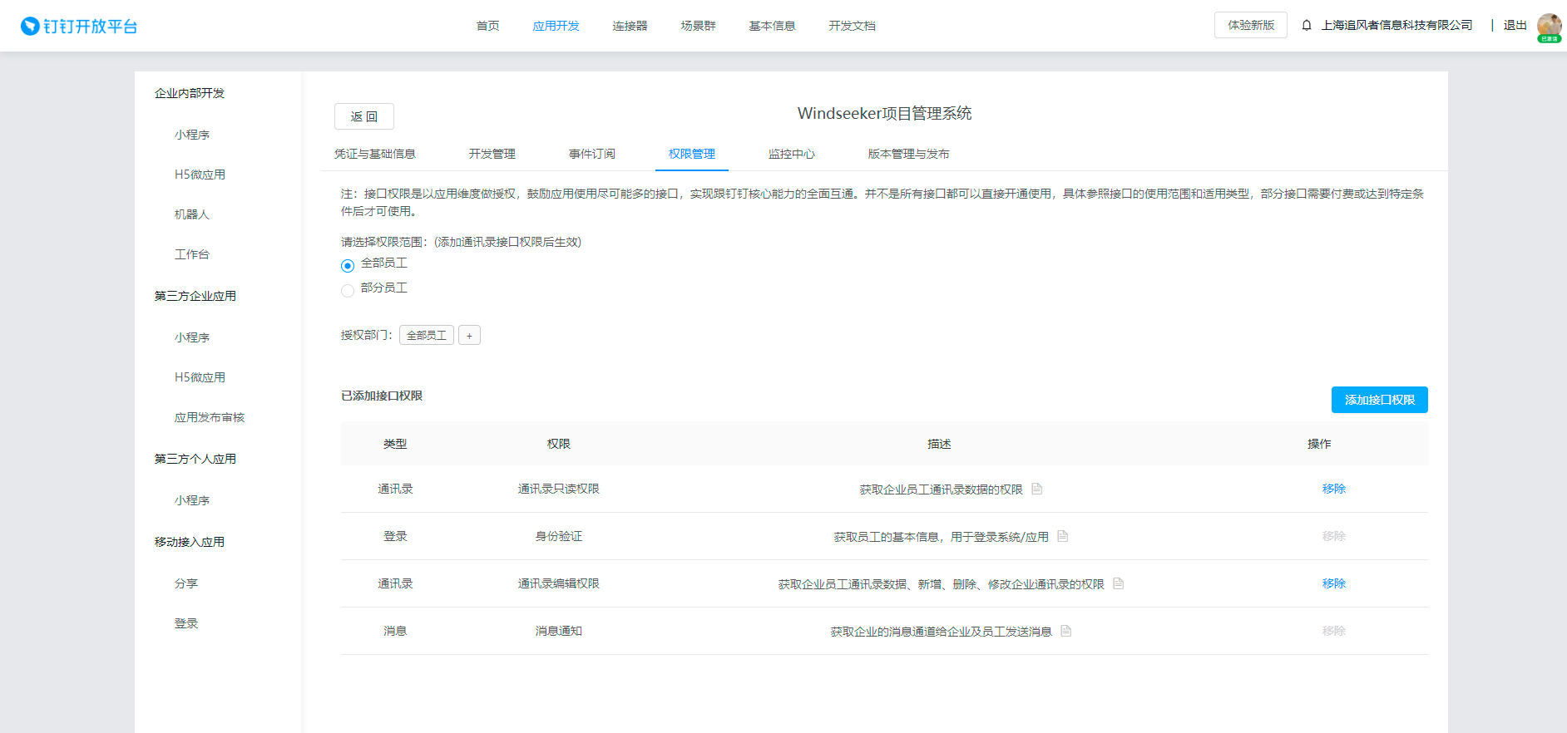The width and height of the screenshot is (1567, 733).
Task: Click disabled 移除 for 消息通知 row
Action: pos(1333,631)
